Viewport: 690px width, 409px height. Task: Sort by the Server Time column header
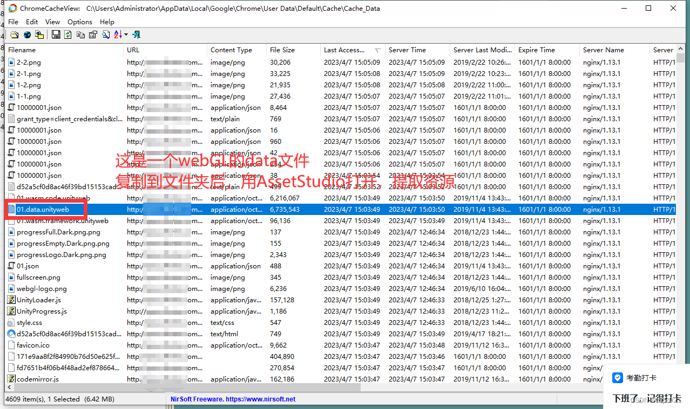tap(418, 50)
